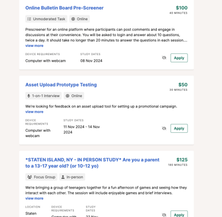222x217 pixels.
Task: Open the Online Bulletin Board Pre-Screener title
Action: 65,8
